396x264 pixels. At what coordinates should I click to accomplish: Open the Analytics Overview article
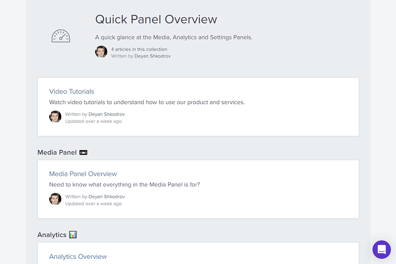[78, 257]
